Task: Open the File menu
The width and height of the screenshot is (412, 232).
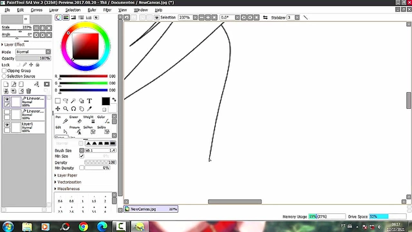Action: click(x=7, y=10)
